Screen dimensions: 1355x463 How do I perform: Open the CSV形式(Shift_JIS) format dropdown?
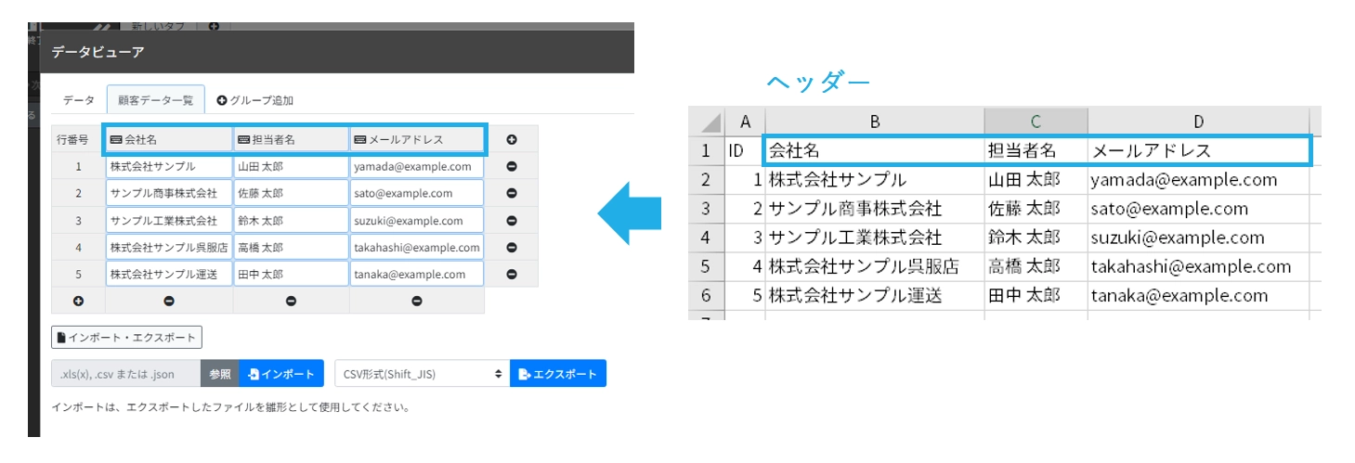coord(422,374)
